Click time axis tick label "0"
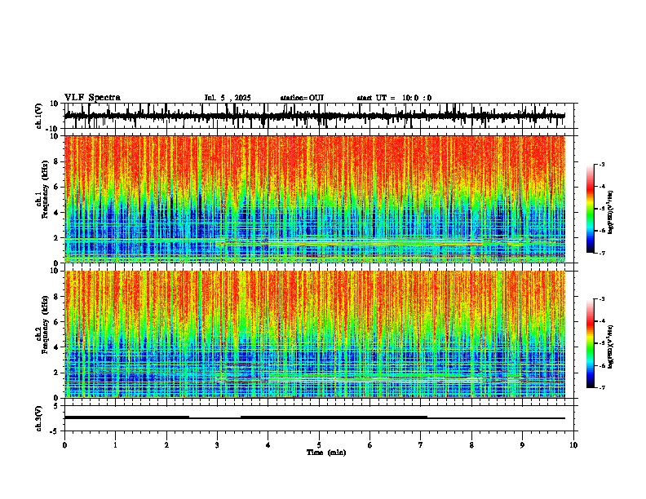Screen dimensions: 646x499 [x=64, y=445]
